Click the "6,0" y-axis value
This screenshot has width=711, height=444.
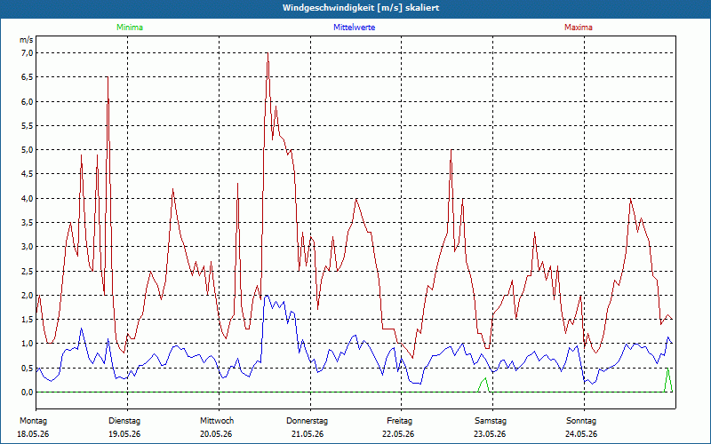point(28,101)
